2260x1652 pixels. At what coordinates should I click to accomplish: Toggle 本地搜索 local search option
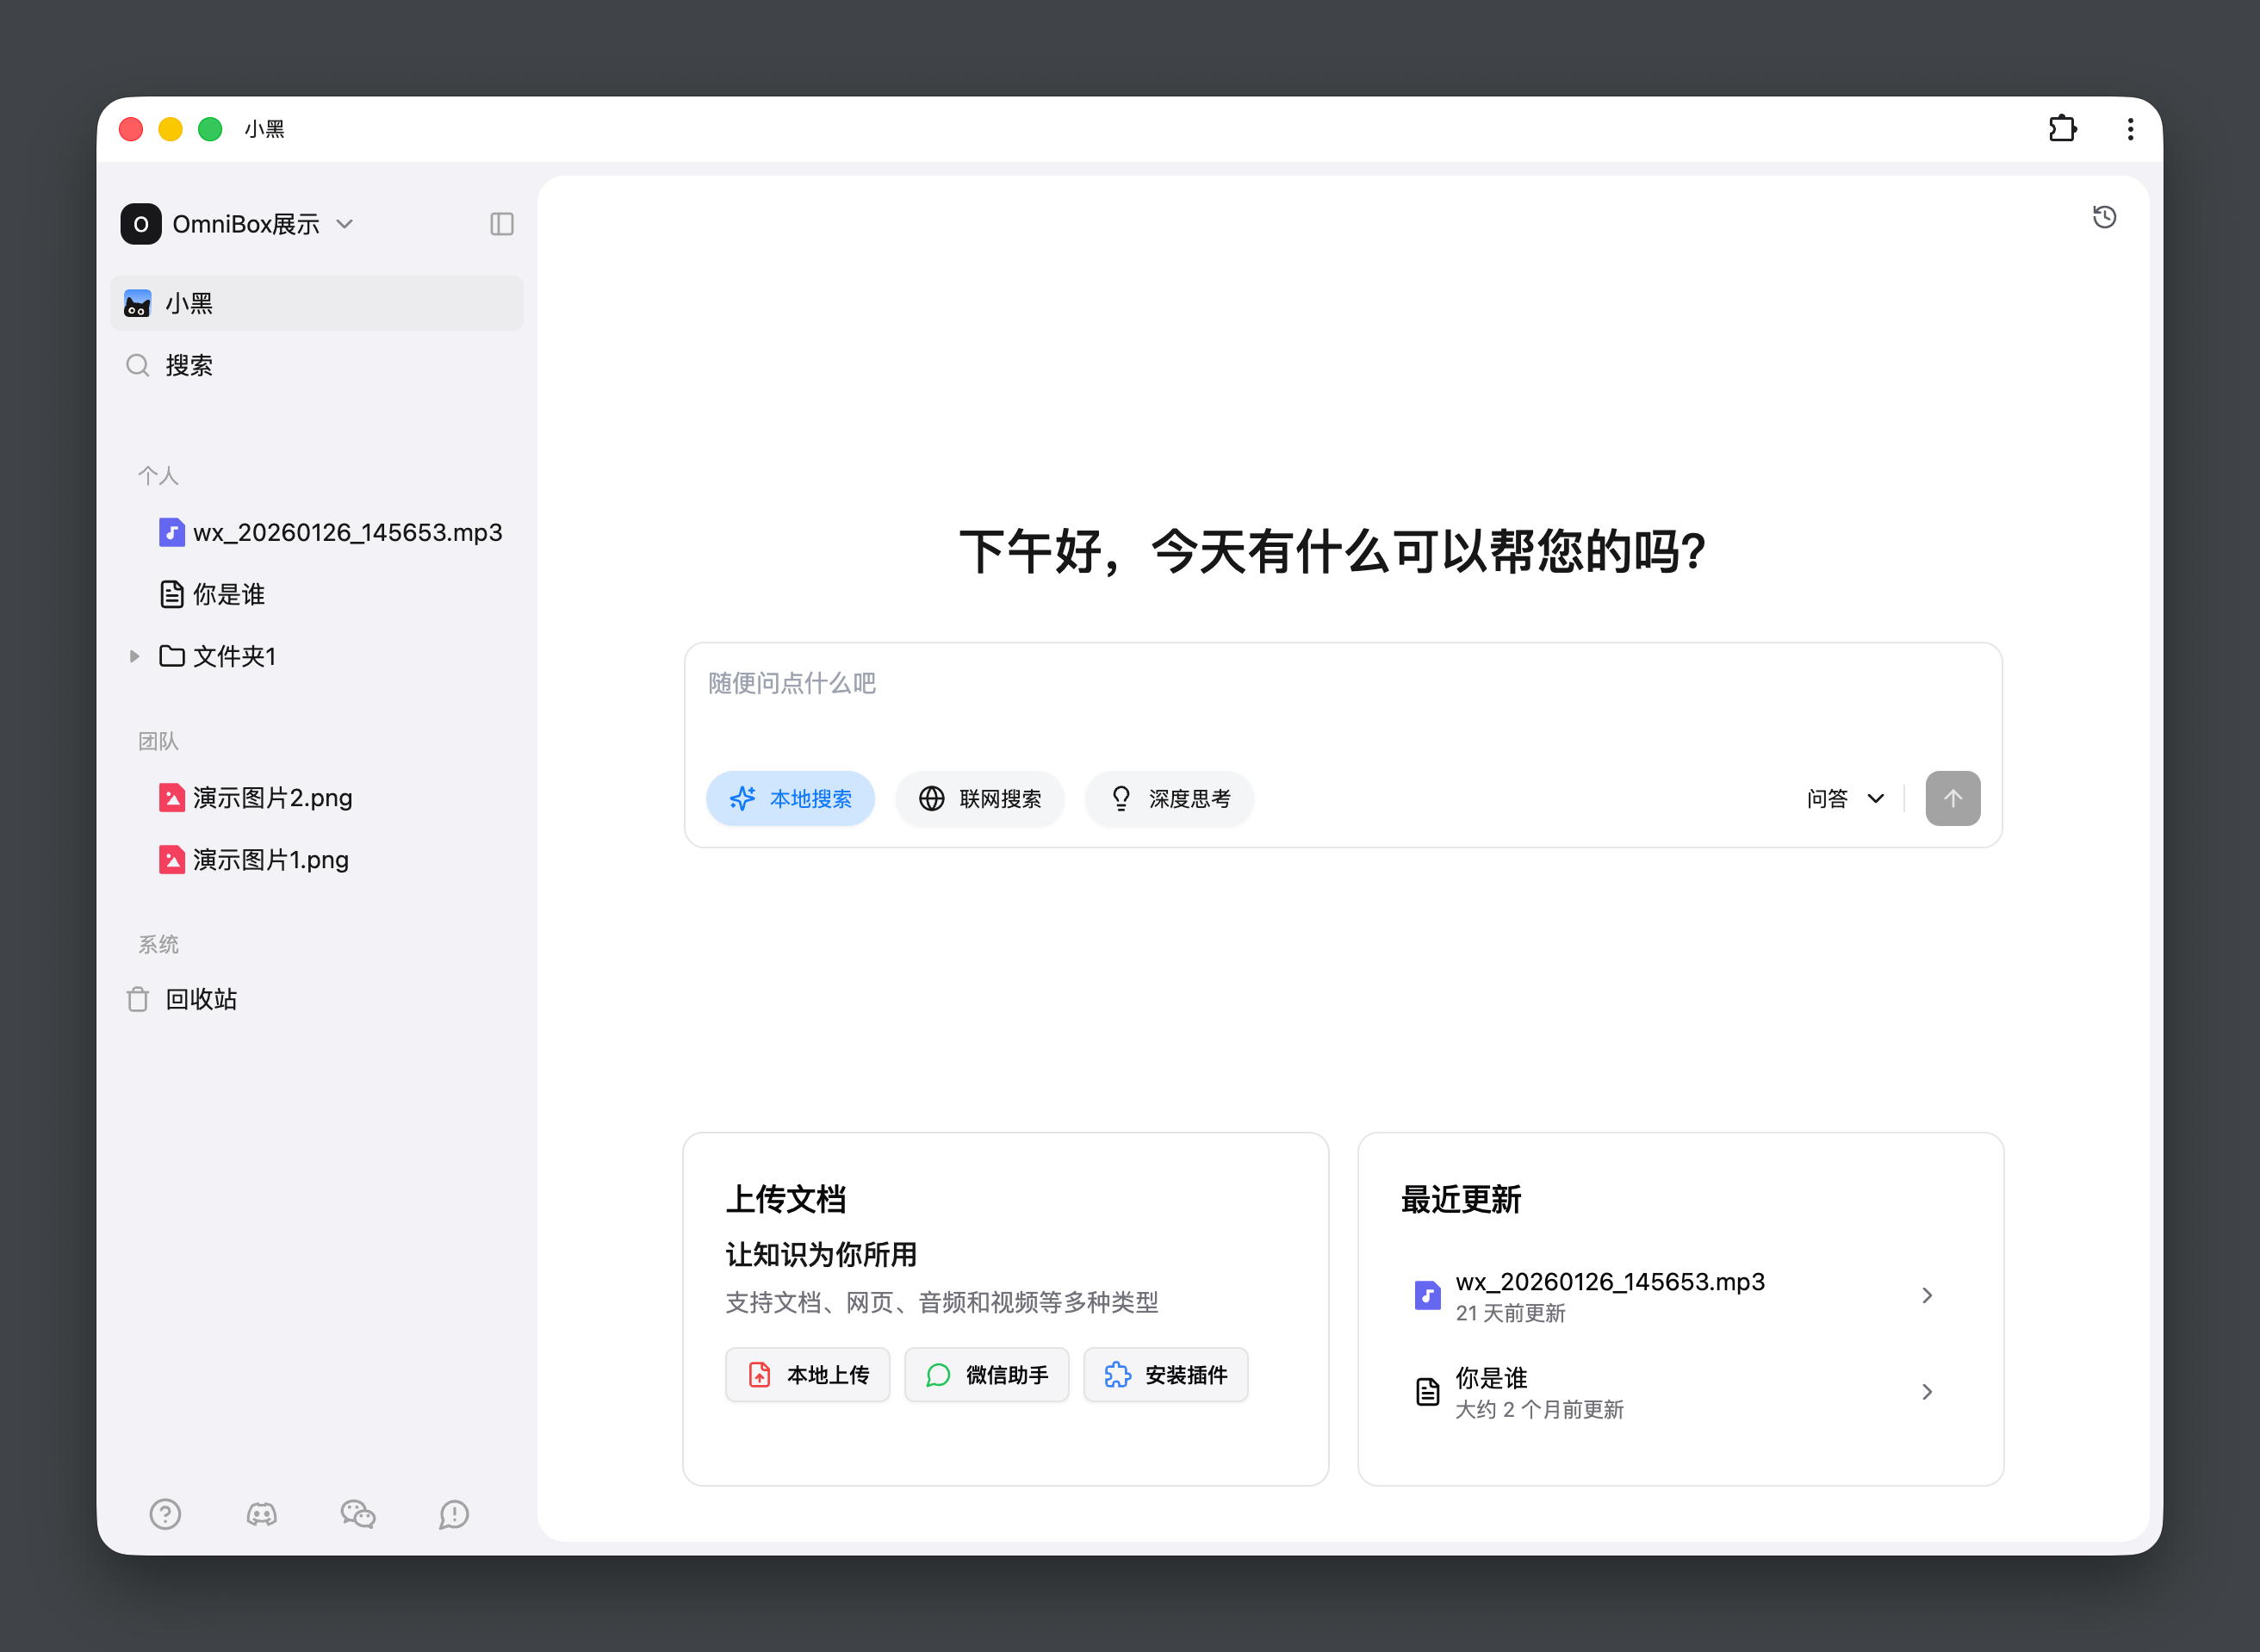tap(790, 798)
